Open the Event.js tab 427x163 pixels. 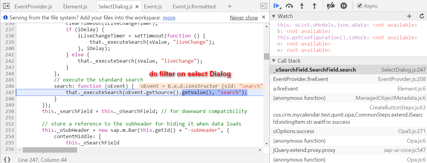(x=153, y=6)
